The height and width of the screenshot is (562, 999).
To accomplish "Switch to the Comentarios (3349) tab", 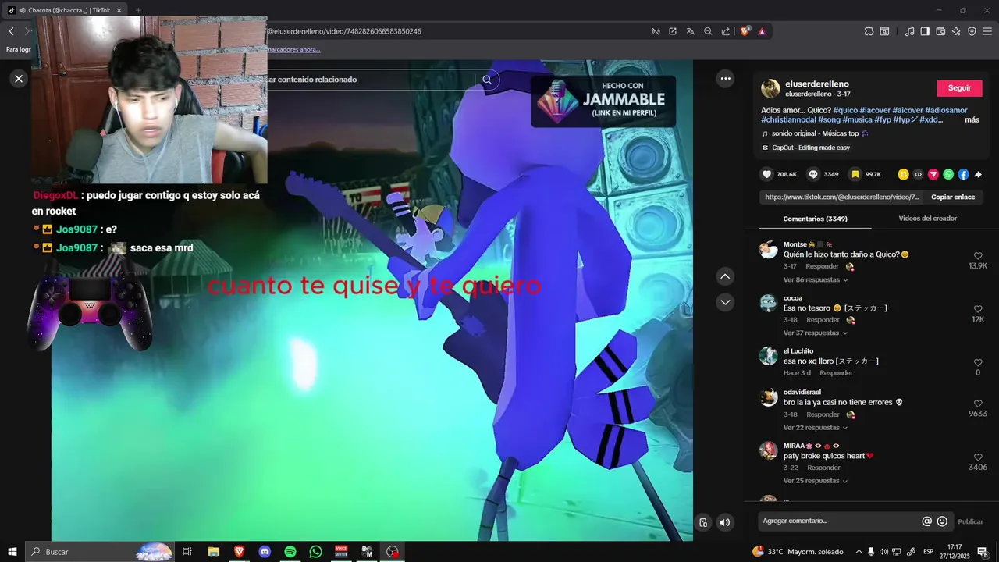I will pos(815,219).
